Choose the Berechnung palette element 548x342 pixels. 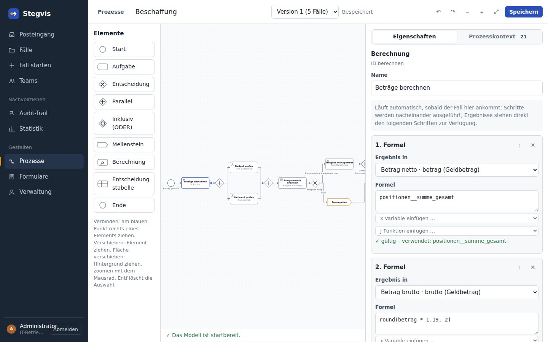click(124, 162)
